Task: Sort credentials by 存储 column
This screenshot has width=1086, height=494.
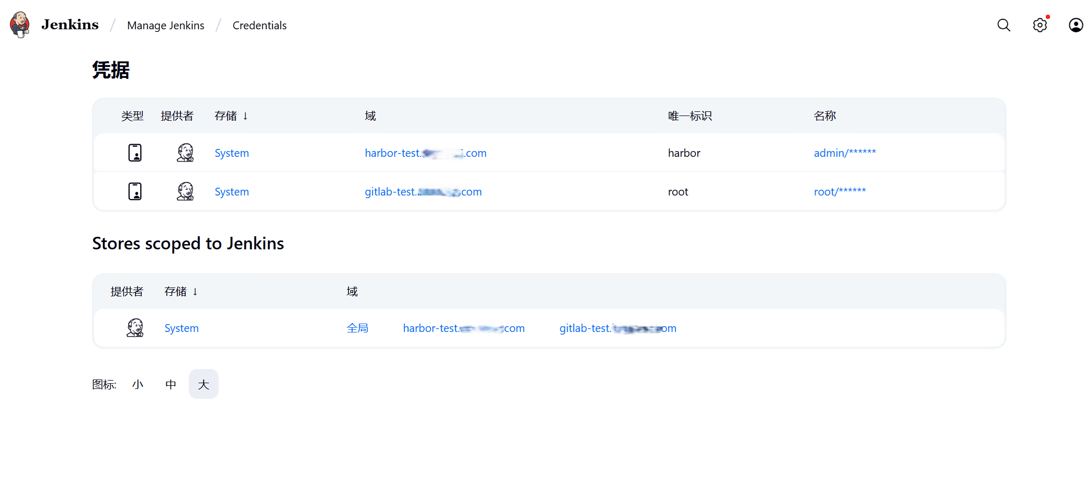Action: click(x=231, y=116)
